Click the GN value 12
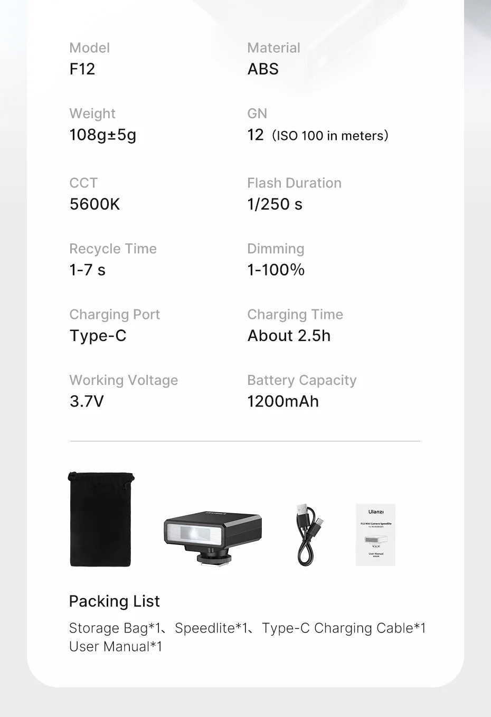This screenshot has height=717, width=491. coord(256,135)
